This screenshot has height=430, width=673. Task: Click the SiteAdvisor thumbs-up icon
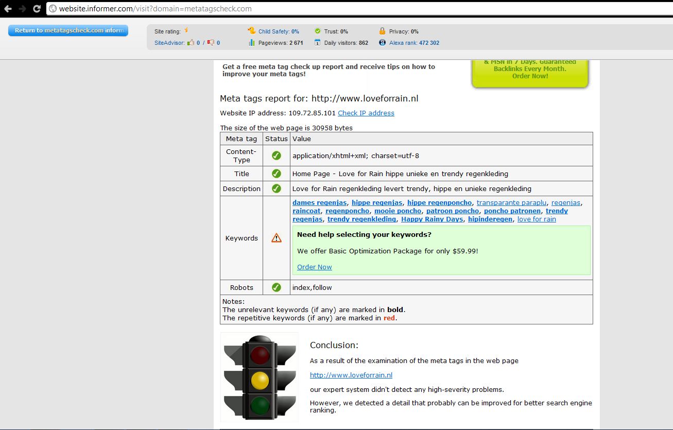click(x=191, y=43)
